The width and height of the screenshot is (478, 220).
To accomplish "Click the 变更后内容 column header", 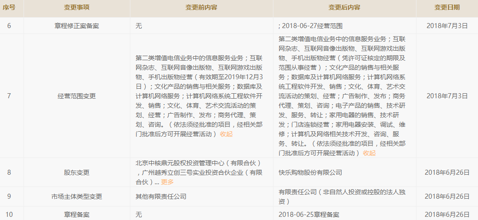I will pyautogui.click(x=344, y=8).
